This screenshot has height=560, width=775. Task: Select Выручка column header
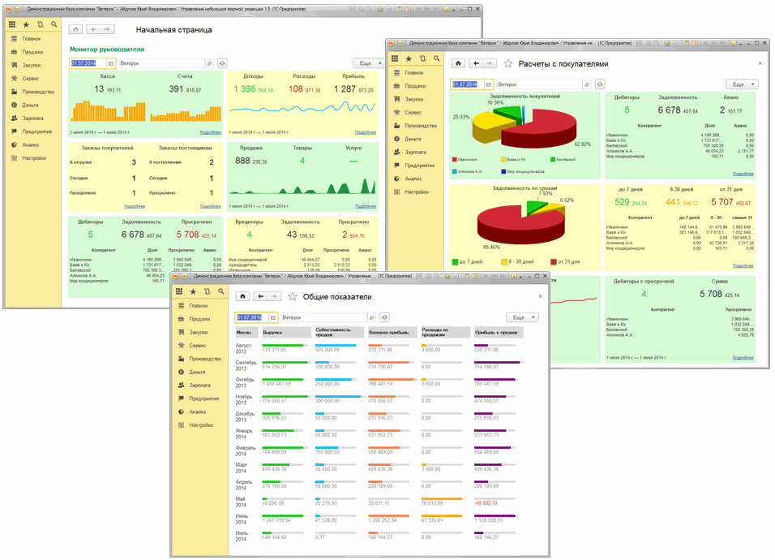[x=285, y=333]
